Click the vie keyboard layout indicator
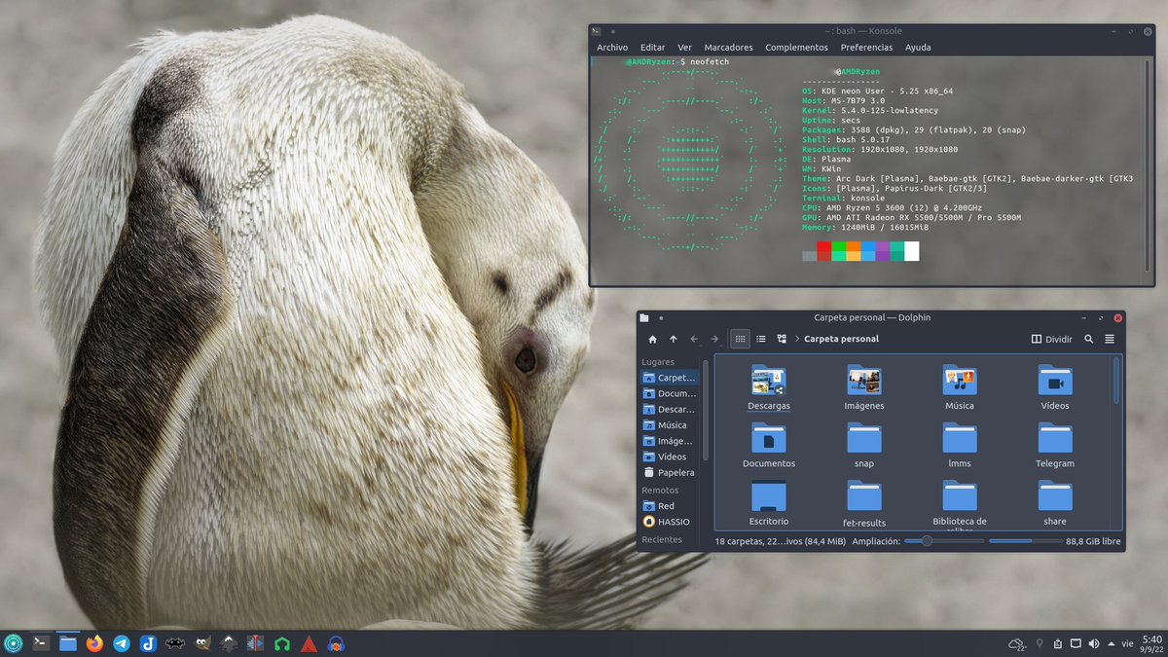Screen dimensions: 1168x657 [x=1127, y=643]
